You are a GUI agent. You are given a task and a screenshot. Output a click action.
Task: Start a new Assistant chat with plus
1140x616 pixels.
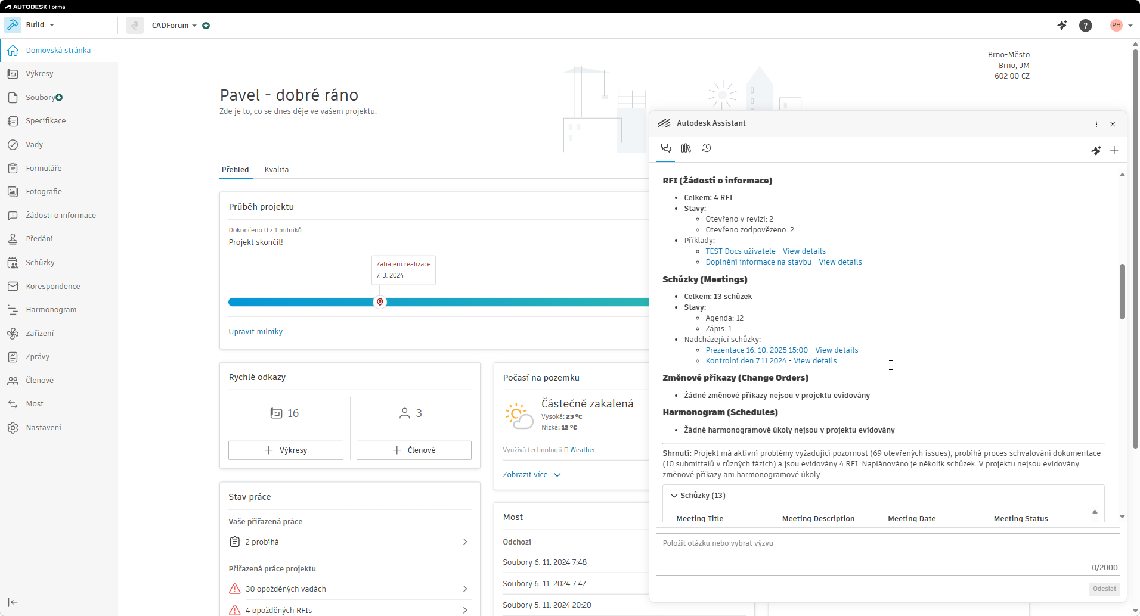point(1114,150)
